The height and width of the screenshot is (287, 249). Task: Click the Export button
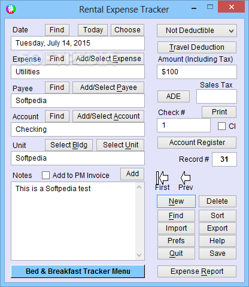[217, 228]
